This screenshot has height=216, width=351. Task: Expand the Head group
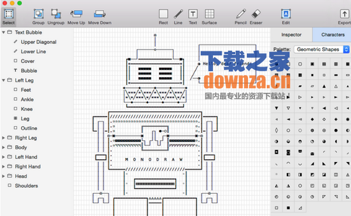point(4,176)
